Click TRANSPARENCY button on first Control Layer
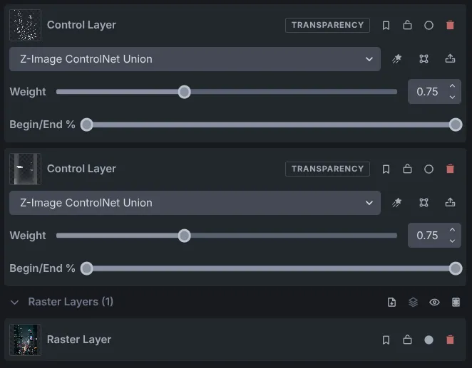This screenshot has width=472, height=368. (x=327, y=25)
